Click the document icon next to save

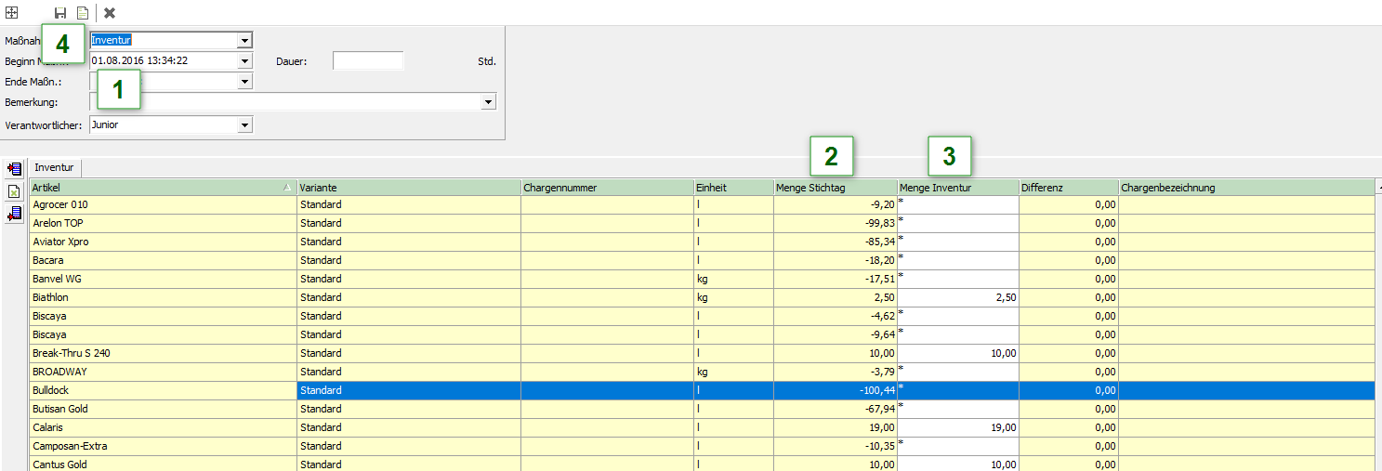83,13
